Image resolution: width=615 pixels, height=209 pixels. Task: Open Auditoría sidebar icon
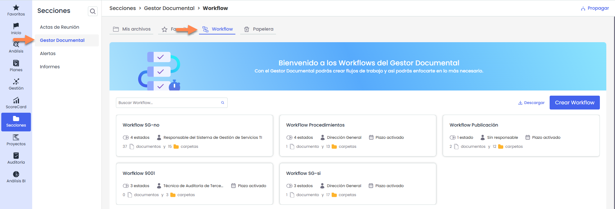pos(16,156)
